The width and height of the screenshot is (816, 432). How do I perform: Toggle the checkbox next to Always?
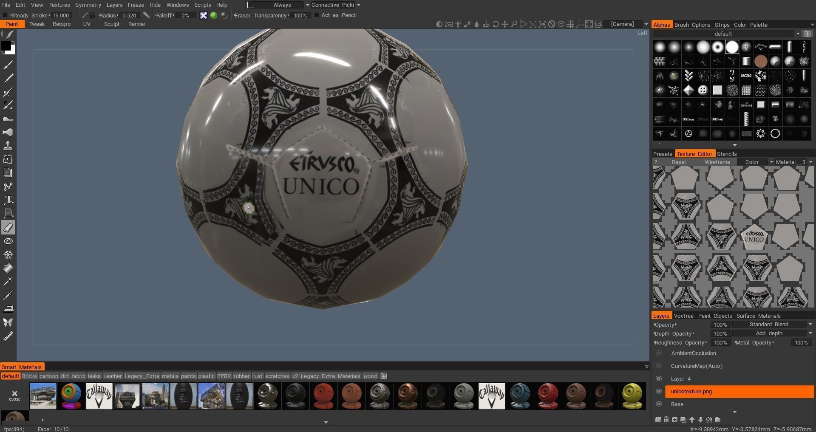pos(251,5)
